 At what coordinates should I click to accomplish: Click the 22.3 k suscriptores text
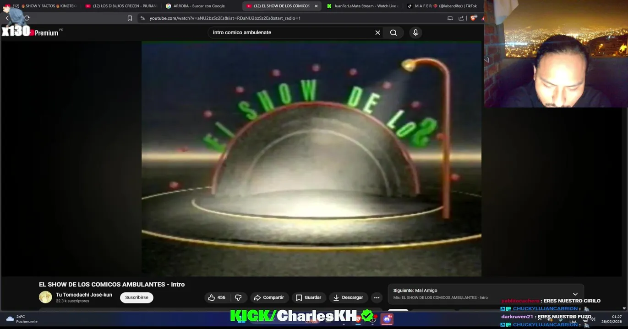[72, 301]
